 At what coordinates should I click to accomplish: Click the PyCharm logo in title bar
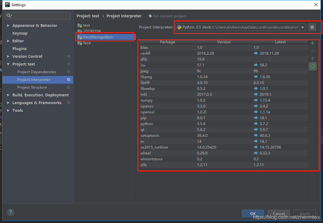(7, 5)
